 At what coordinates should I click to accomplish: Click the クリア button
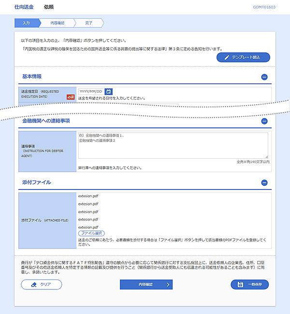pyautogui.click(x=42, y=285)
